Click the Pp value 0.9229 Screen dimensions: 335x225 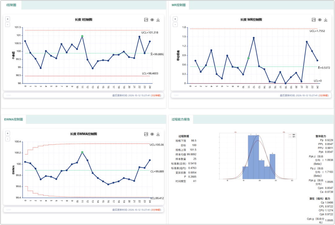point(329,140)
